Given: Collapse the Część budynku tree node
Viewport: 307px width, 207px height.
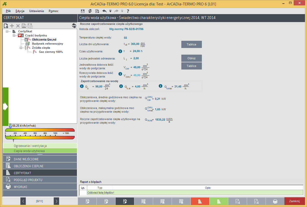Looking at the screenshot, I should pos(14,35).
